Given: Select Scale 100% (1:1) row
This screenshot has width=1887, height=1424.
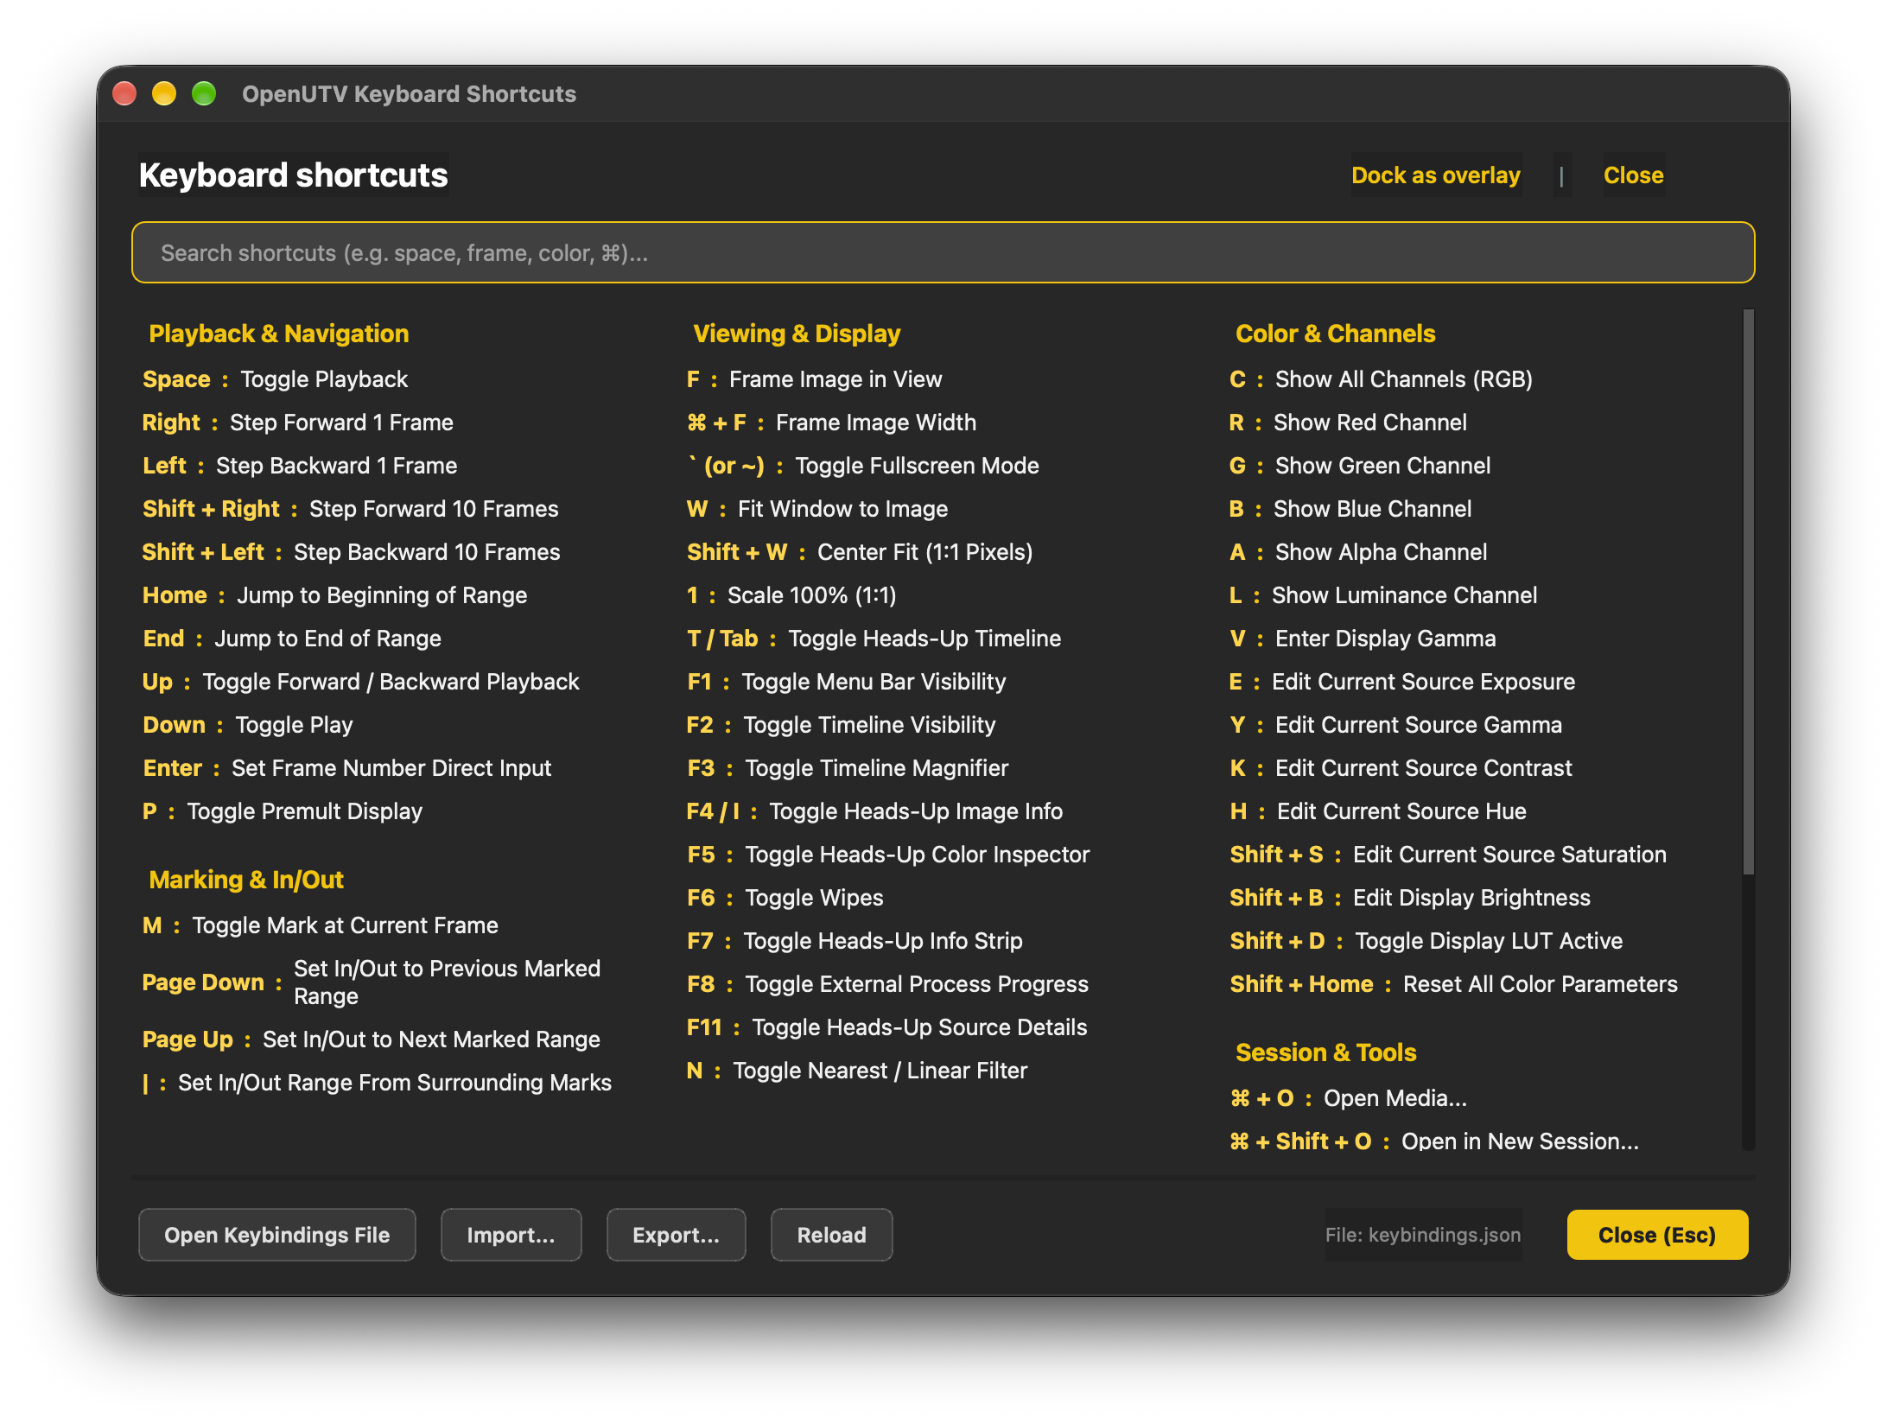Looking at the screenshot, I should tap(791, 595).
